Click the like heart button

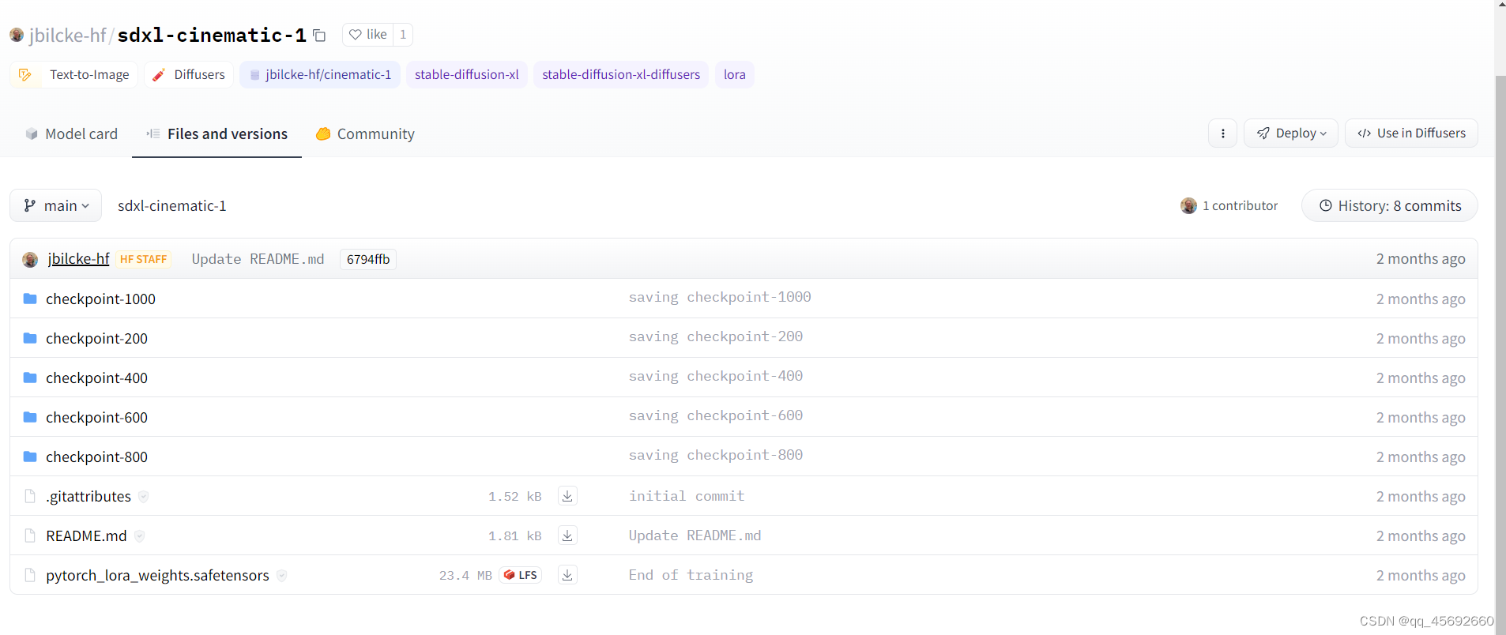367,35
